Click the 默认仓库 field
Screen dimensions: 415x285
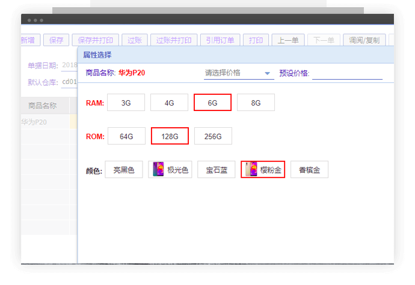(69, 82)
